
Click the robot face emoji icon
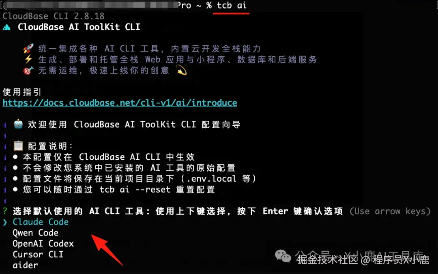point(18,124)
